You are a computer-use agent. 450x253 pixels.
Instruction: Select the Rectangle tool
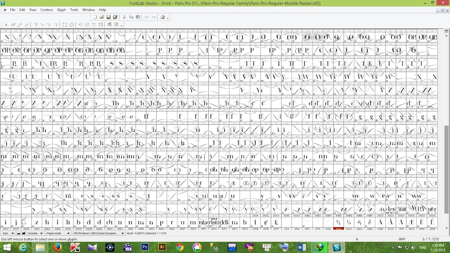pyautogui.click(x=65, y=25)
